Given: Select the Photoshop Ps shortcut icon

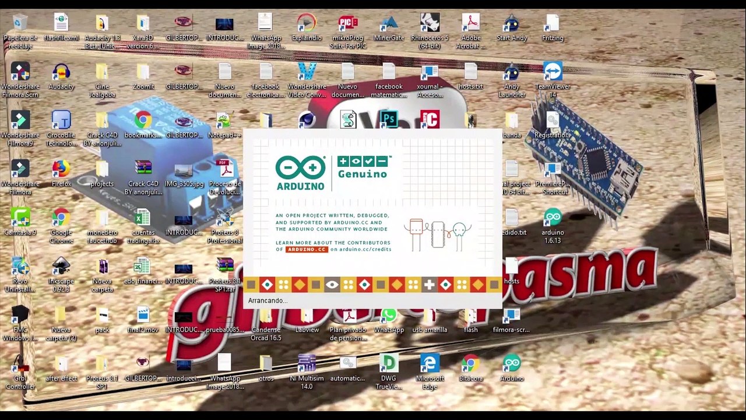Looking at the screenshot, I should [x=389, y=120].
